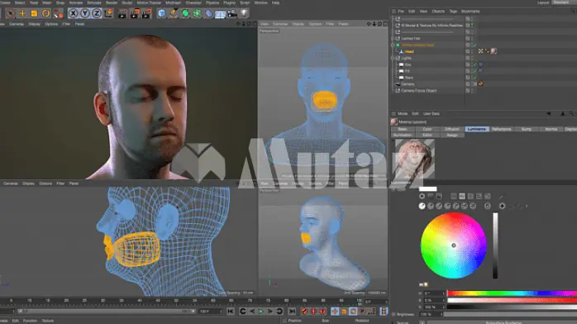The image size is (577, 324).
Task: Click Render to Picture Viewer icon
Action: click(x=135, y=14)
